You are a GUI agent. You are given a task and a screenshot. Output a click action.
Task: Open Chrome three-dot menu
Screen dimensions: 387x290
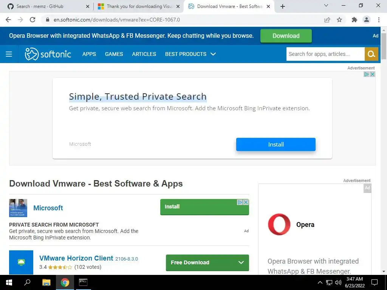point(379,20)
